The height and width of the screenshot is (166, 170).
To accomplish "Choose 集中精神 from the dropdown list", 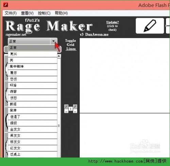I will pos(33,66).
